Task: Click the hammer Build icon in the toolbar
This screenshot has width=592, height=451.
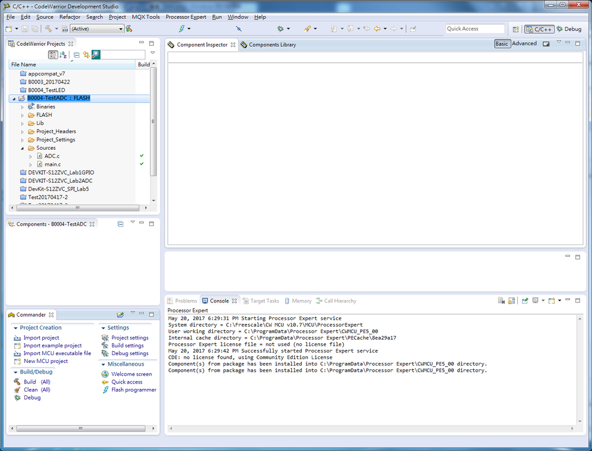Action: point(49,28)
